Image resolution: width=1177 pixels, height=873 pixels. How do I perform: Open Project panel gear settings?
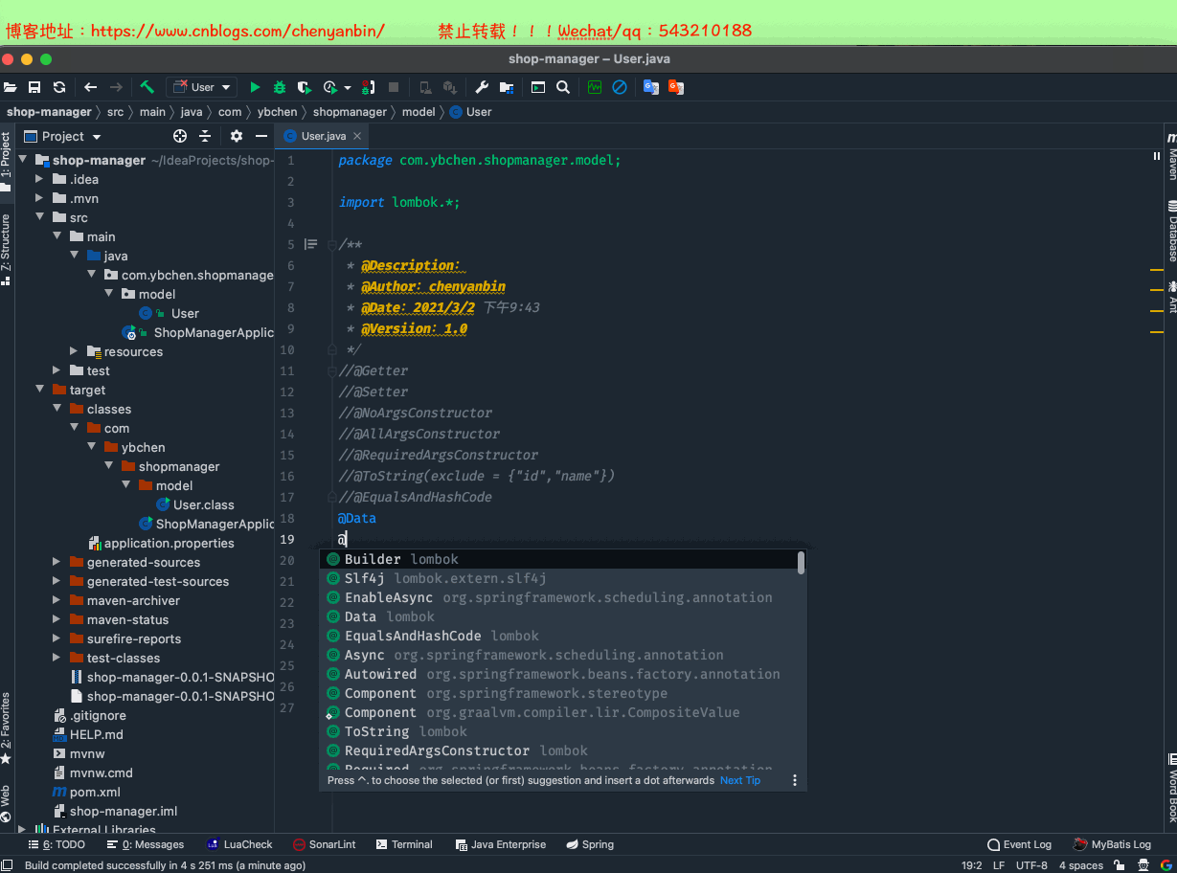pos(237,136)
